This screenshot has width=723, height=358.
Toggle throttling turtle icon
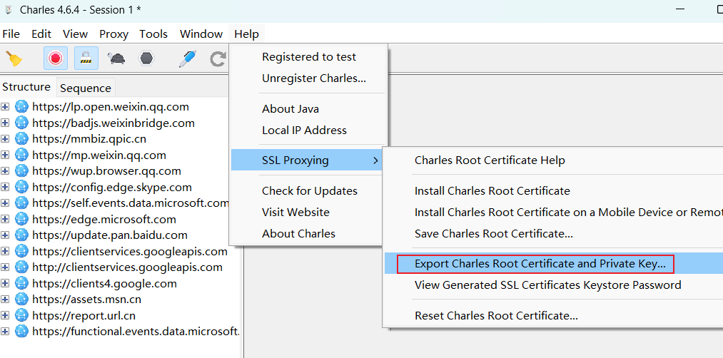coord(116,58)
